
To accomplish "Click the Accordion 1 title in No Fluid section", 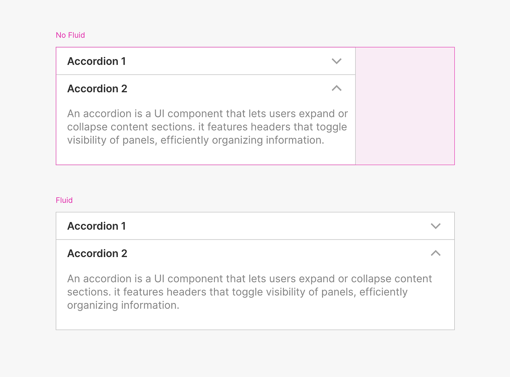I will 97,61.
